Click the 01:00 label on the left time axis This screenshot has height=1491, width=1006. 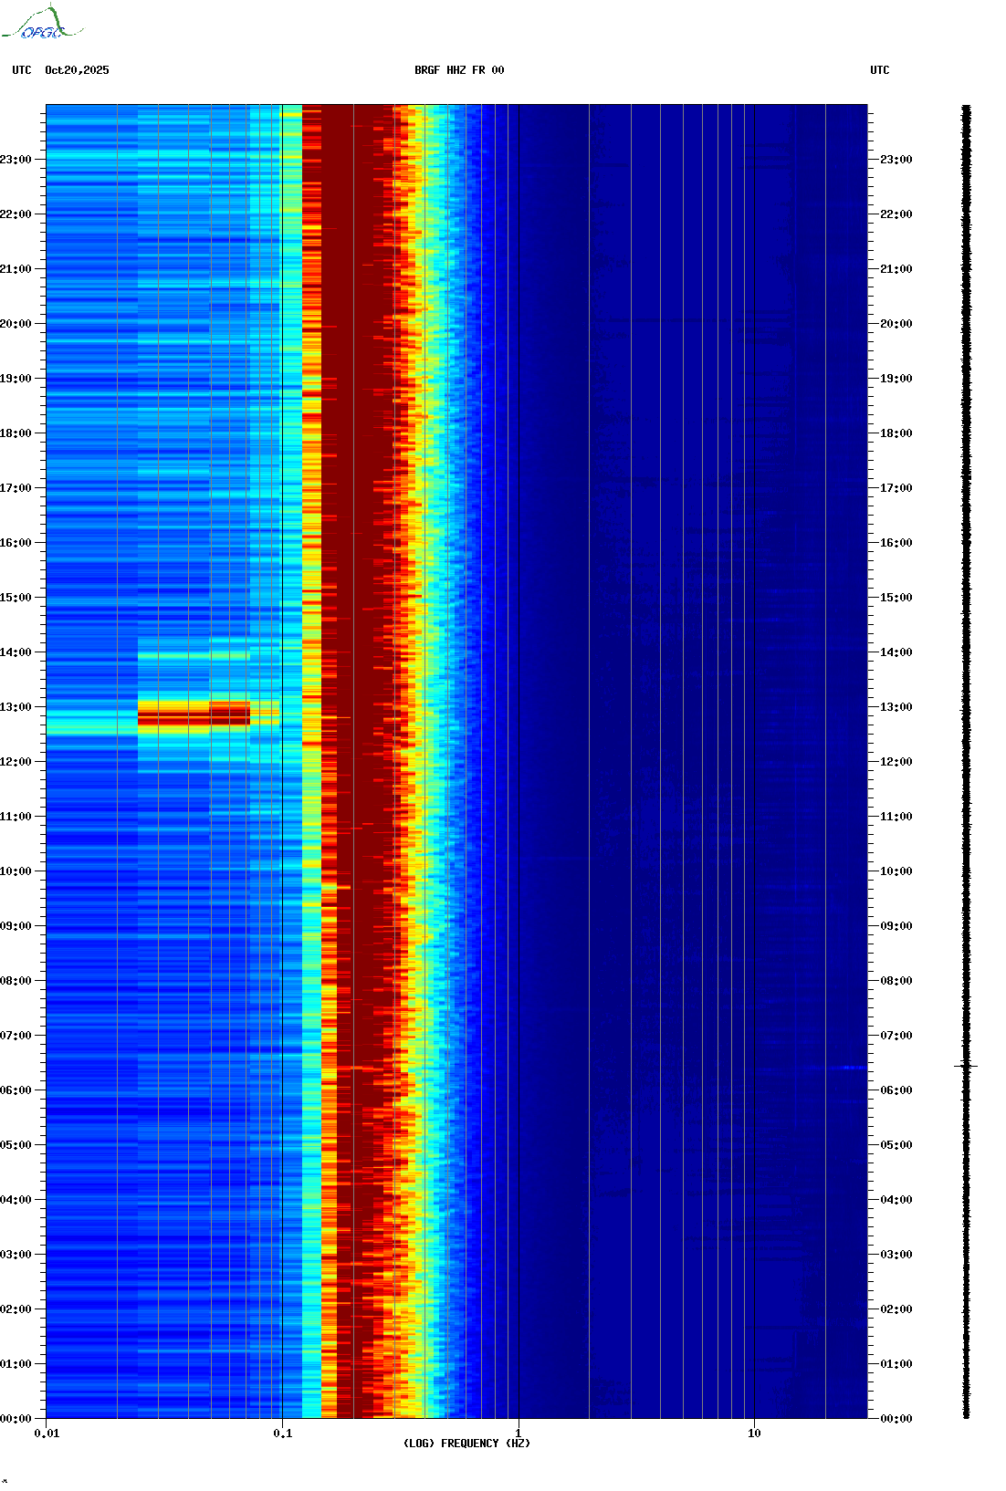tap(16, 1364)
